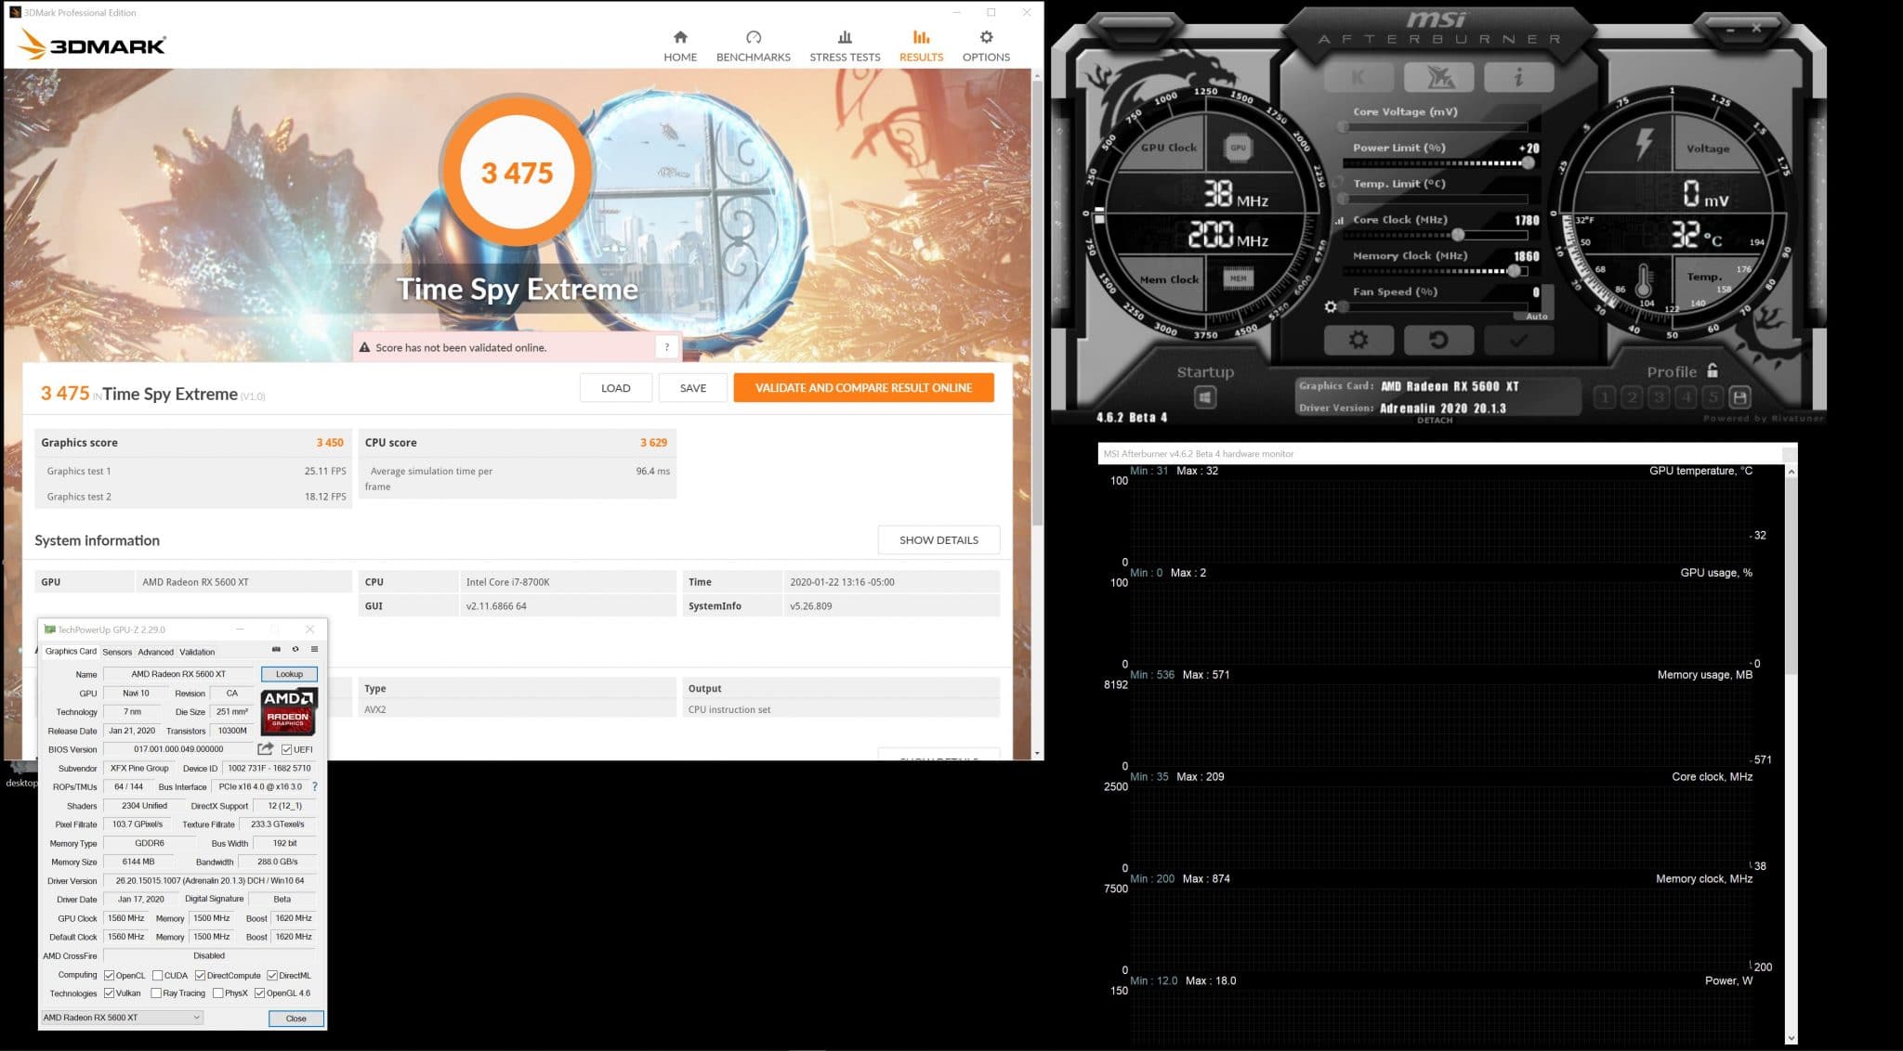Open GPU-Z hamburger menu icon
Viewport: 1903px width, 1051px height.
[x=314, y=650]
